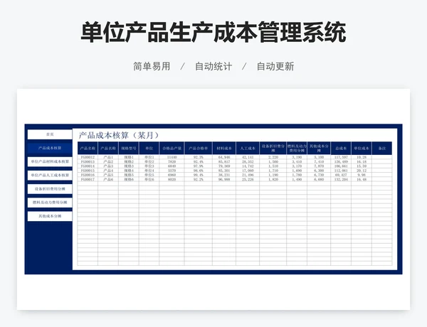Click material cost cell 64,946
The width and height of the screenshot is (427, 327).
click(x=224, y=157)
